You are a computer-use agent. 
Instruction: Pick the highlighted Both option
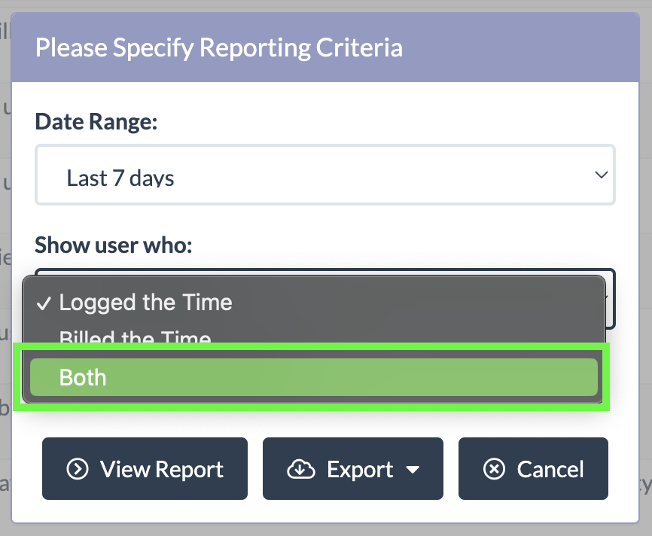312,377
